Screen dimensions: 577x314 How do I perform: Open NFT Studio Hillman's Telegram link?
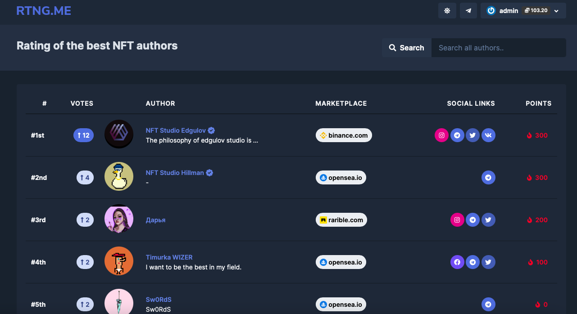[x=488, y=178]
